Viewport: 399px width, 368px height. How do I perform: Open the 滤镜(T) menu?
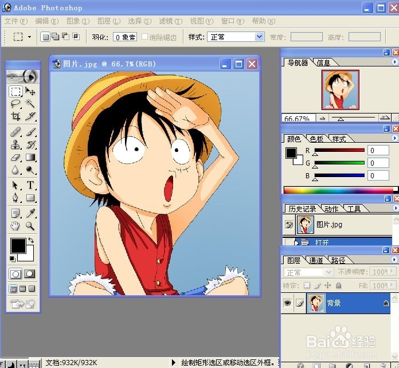(171, 21)
